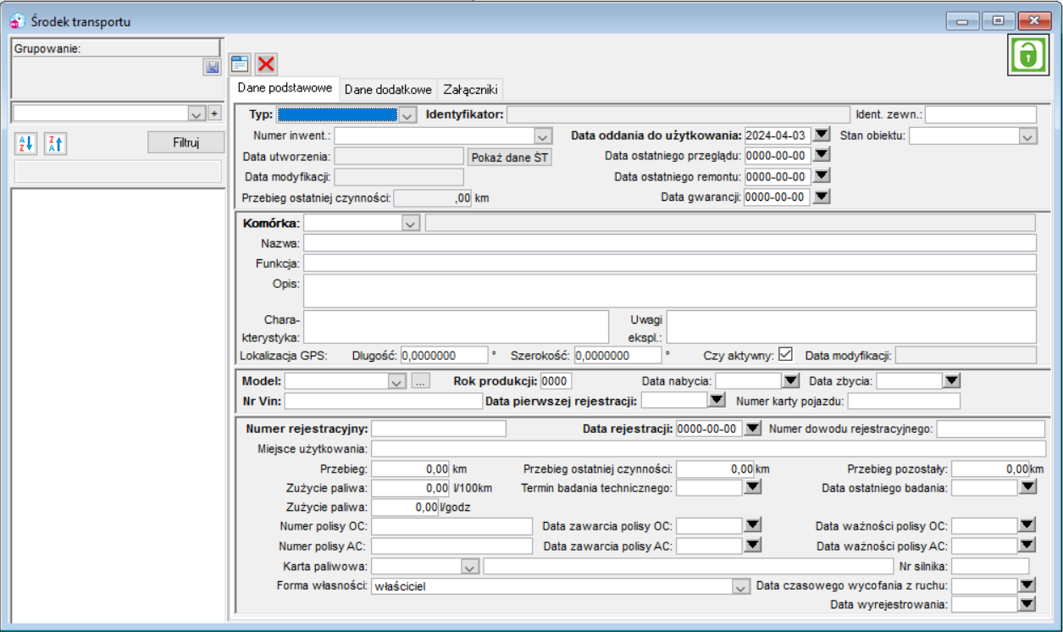Sort descending with Z-A icon

click(55, 143)
